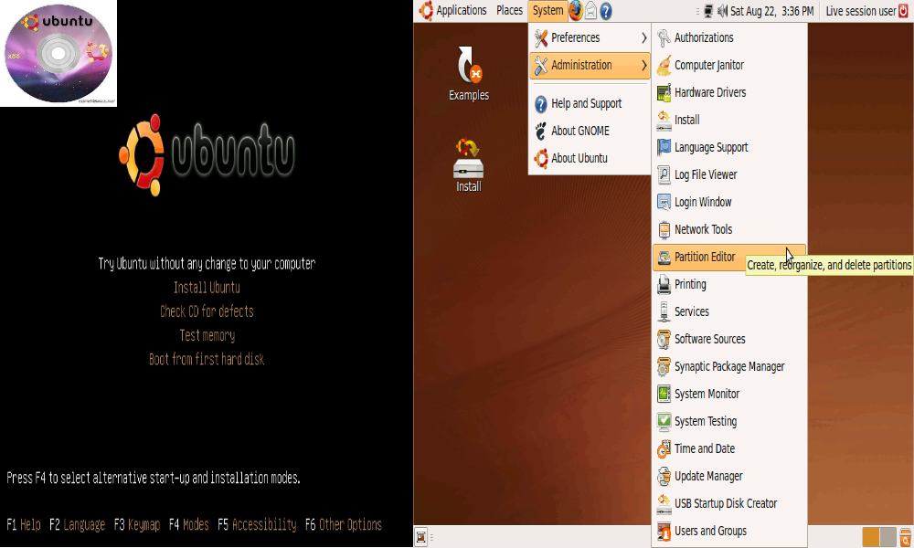Click F3 Keymap in boot menu
This screenshot has height=548, width=914.
pos(137,524)
